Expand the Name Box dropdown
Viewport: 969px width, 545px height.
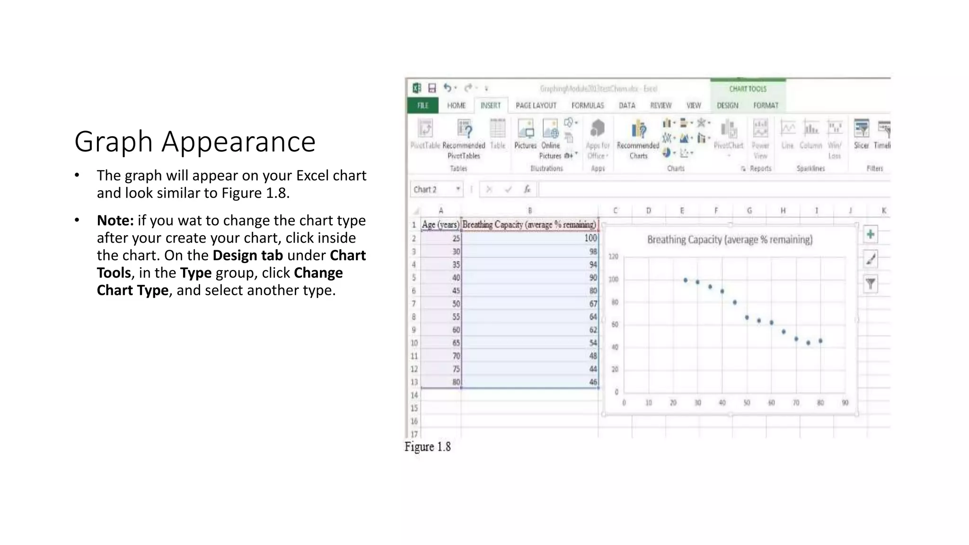(x=458, y=189)
